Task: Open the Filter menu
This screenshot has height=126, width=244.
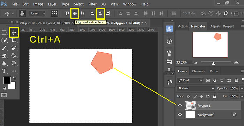Action: tap(92, 4)
